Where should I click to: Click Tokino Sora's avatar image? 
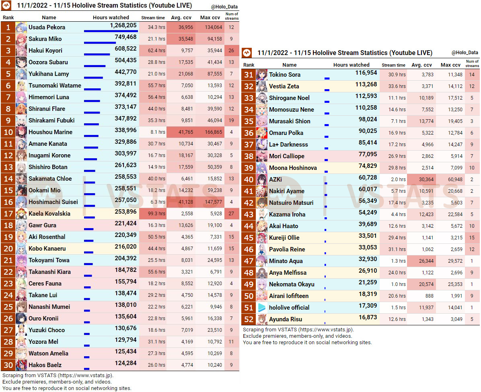tap(262, 74)
